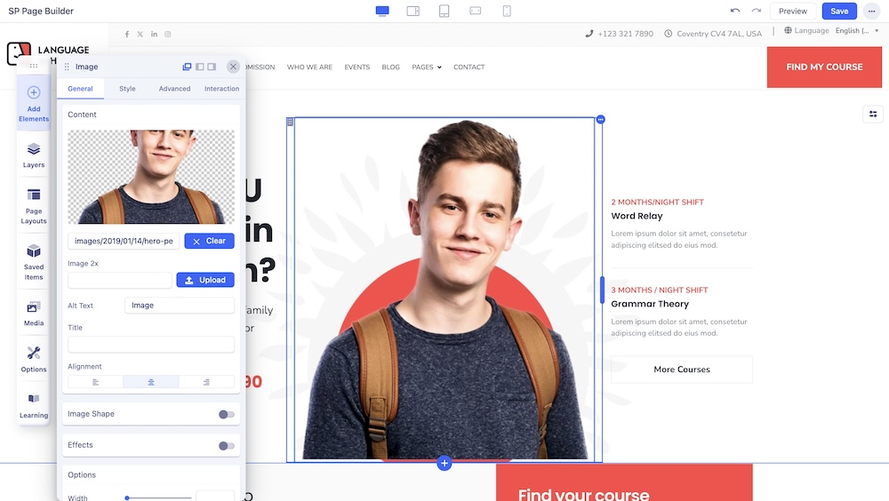This screenshot has height=501, width=889.
Task: Open Saved Items in sidebar
Action: click(34, 262)
